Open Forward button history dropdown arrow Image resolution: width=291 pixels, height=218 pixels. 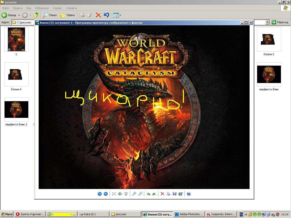(30, 15)
